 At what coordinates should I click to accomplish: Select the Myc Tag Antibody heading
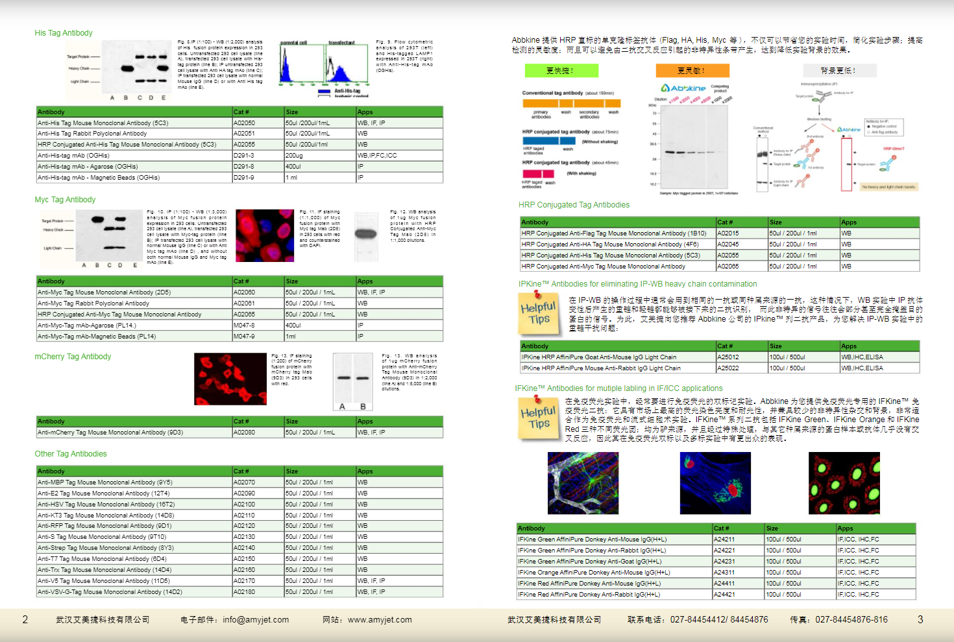[x=65, y=200]
